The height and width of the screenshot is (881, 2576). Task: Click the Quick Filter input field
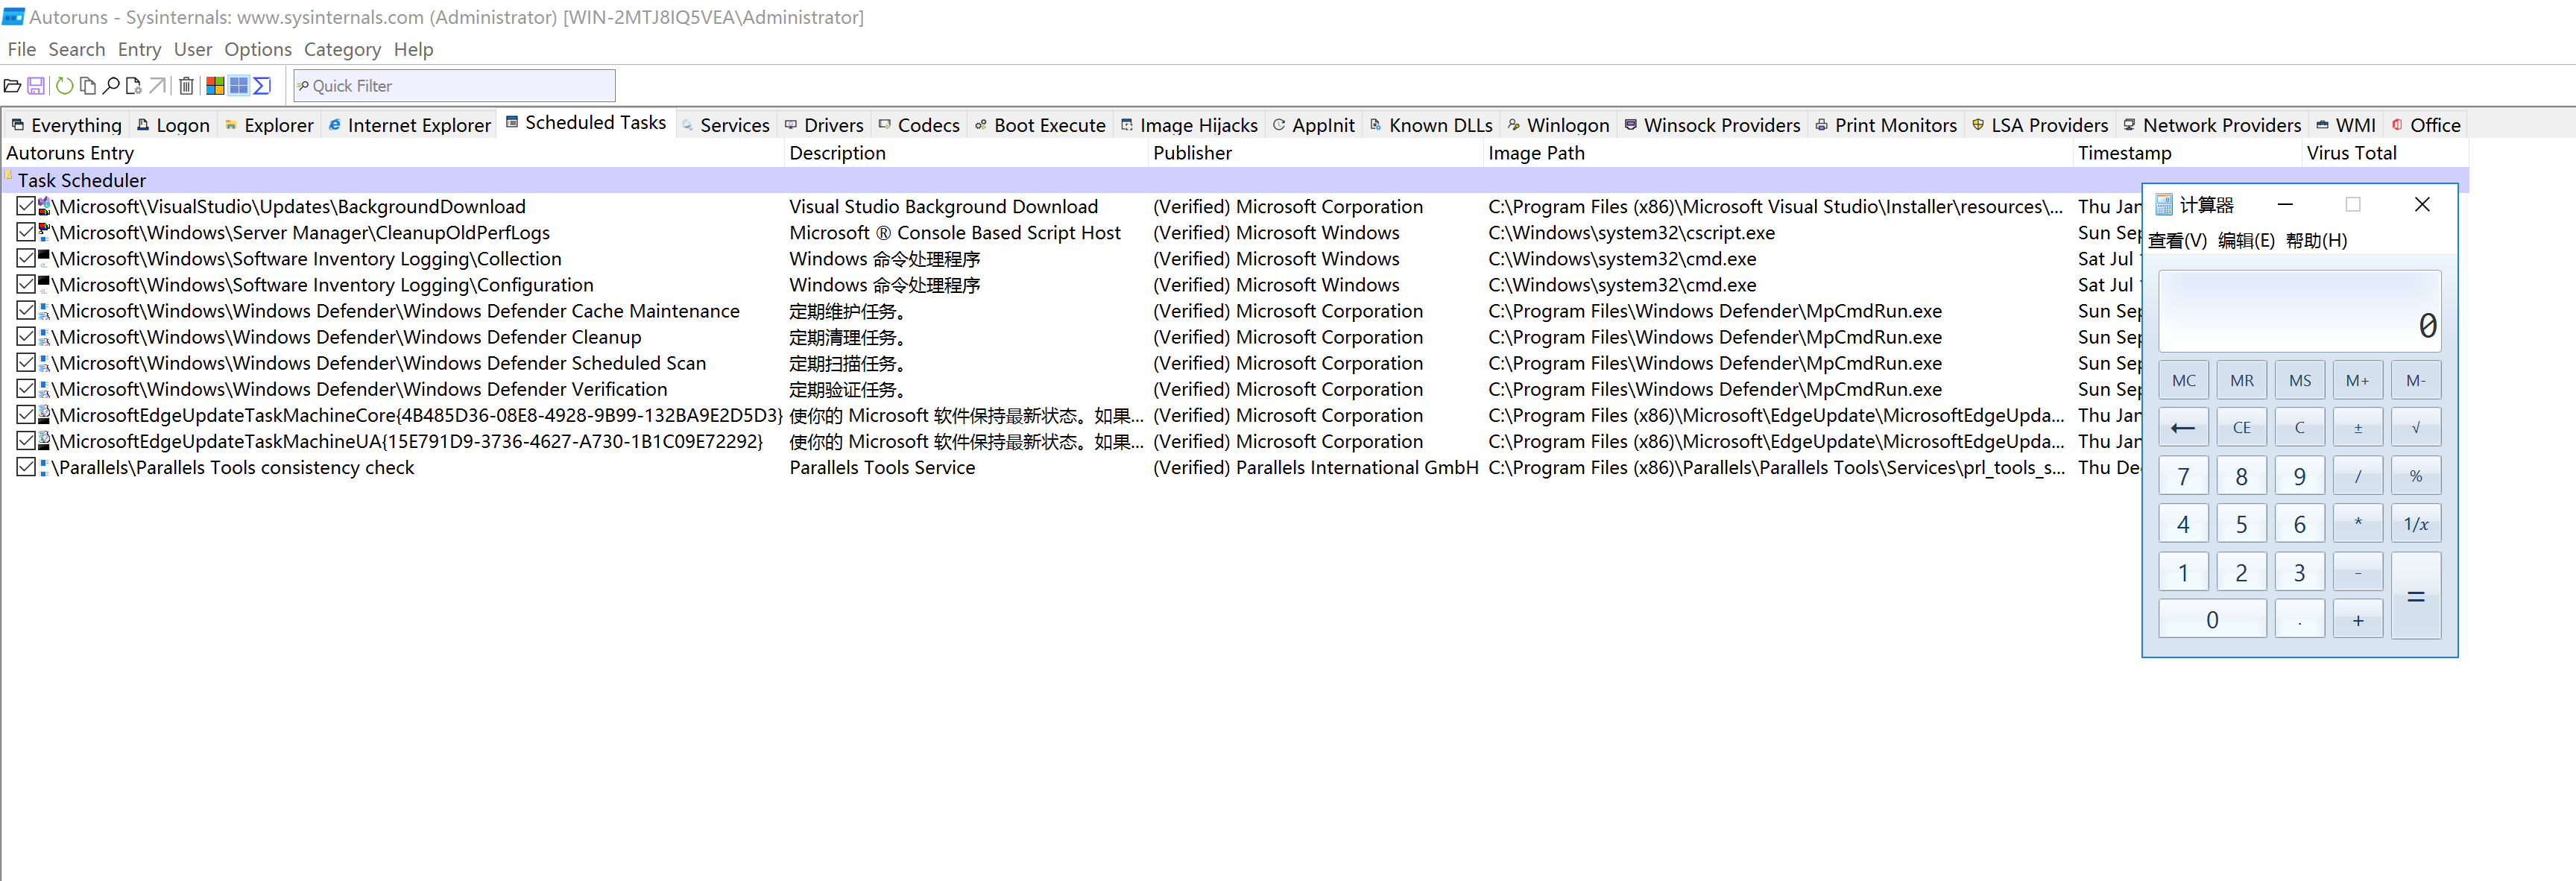[455, 86]
